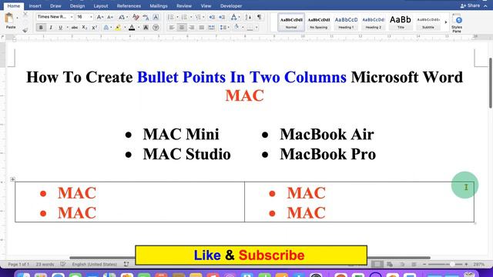Viewport: 493px width, 277px height.
Task: Apply the Title style
Action: pyautogui.click(x=401, y=22)
